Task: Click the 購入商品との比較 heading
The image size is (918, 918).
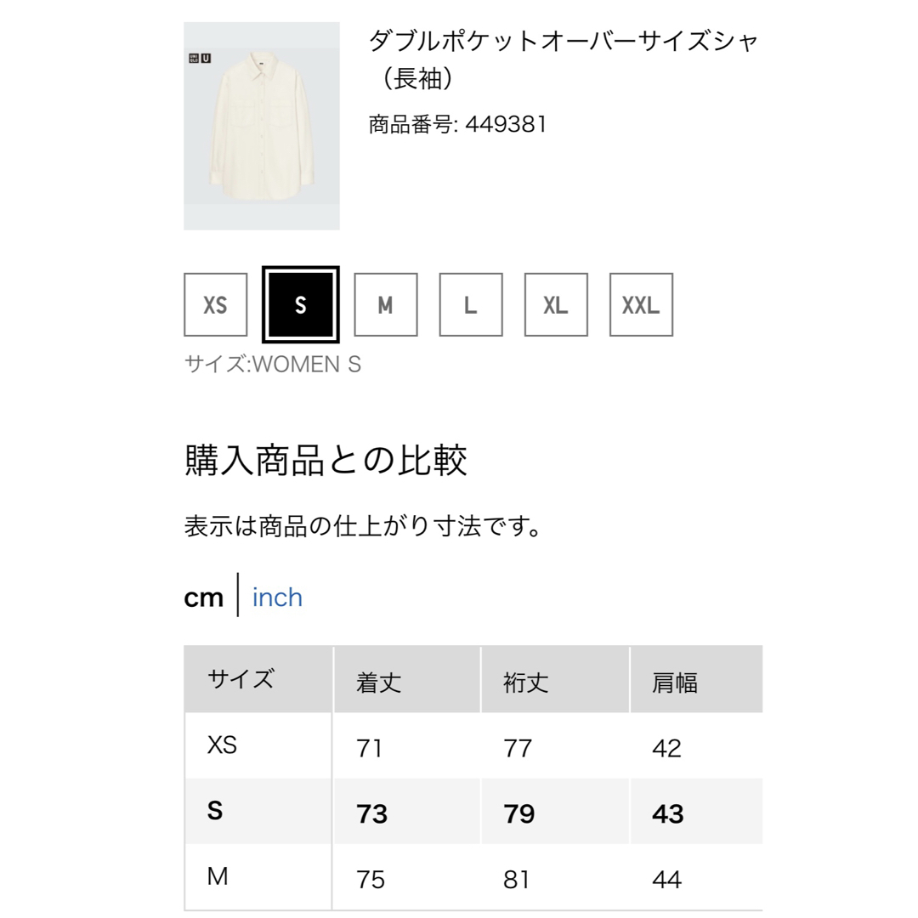Action: (x=326, y=460)
